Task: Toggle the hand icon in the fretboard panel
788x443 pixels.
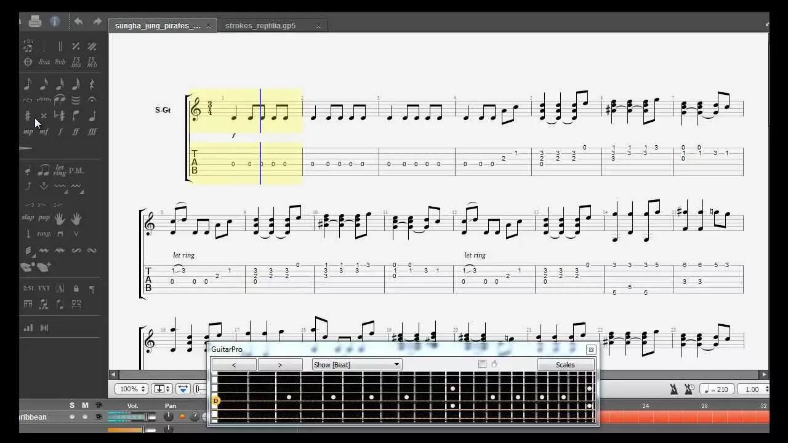Action: click(494, 364)
